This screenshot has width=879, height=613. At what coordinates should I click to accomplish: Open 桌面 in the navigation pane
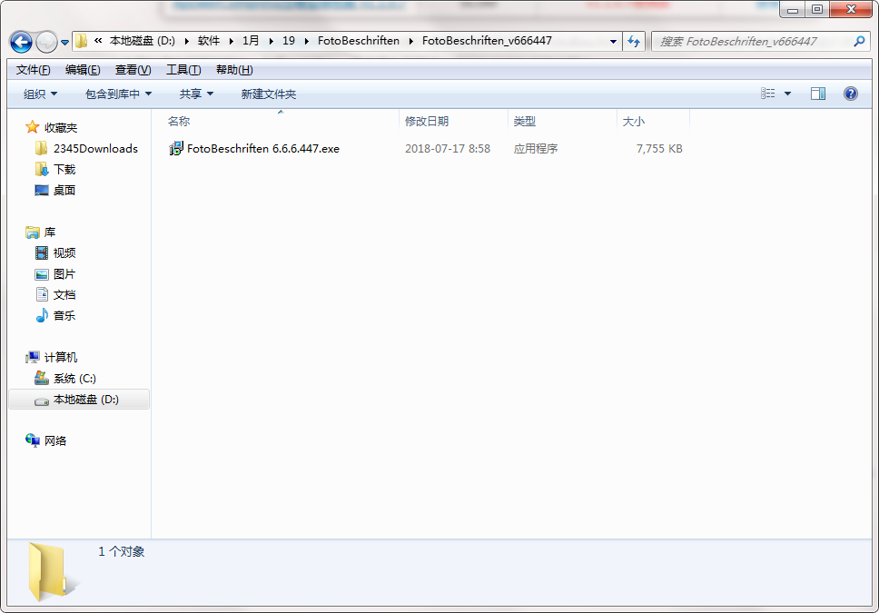64,190
